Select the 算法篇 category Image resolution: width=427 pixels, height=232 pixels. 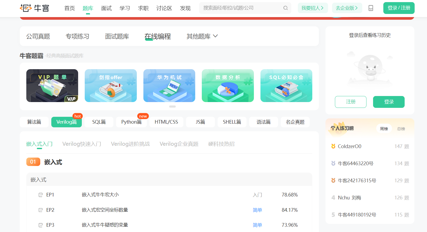pyautogui.click(x=34, y=122)
